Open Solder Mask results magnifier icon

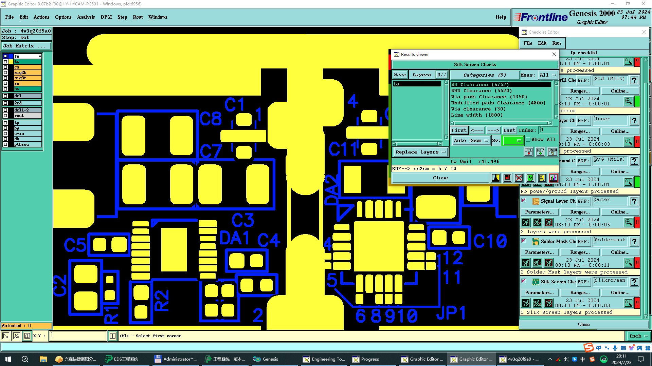(x=629, y=262)
